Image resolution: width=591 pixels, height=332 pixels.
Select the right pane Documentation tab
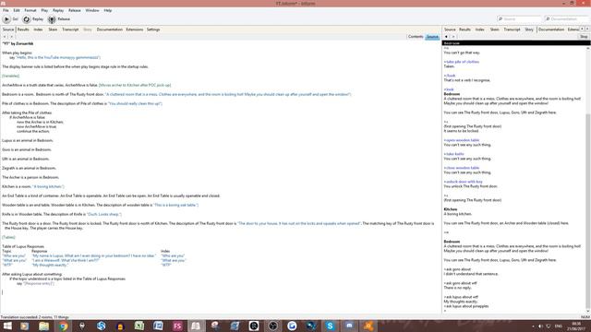tap(551, 30)
